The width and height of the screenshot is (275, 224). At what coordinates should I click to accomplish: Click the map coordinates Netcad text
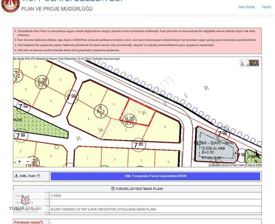(x=235, y=165)
